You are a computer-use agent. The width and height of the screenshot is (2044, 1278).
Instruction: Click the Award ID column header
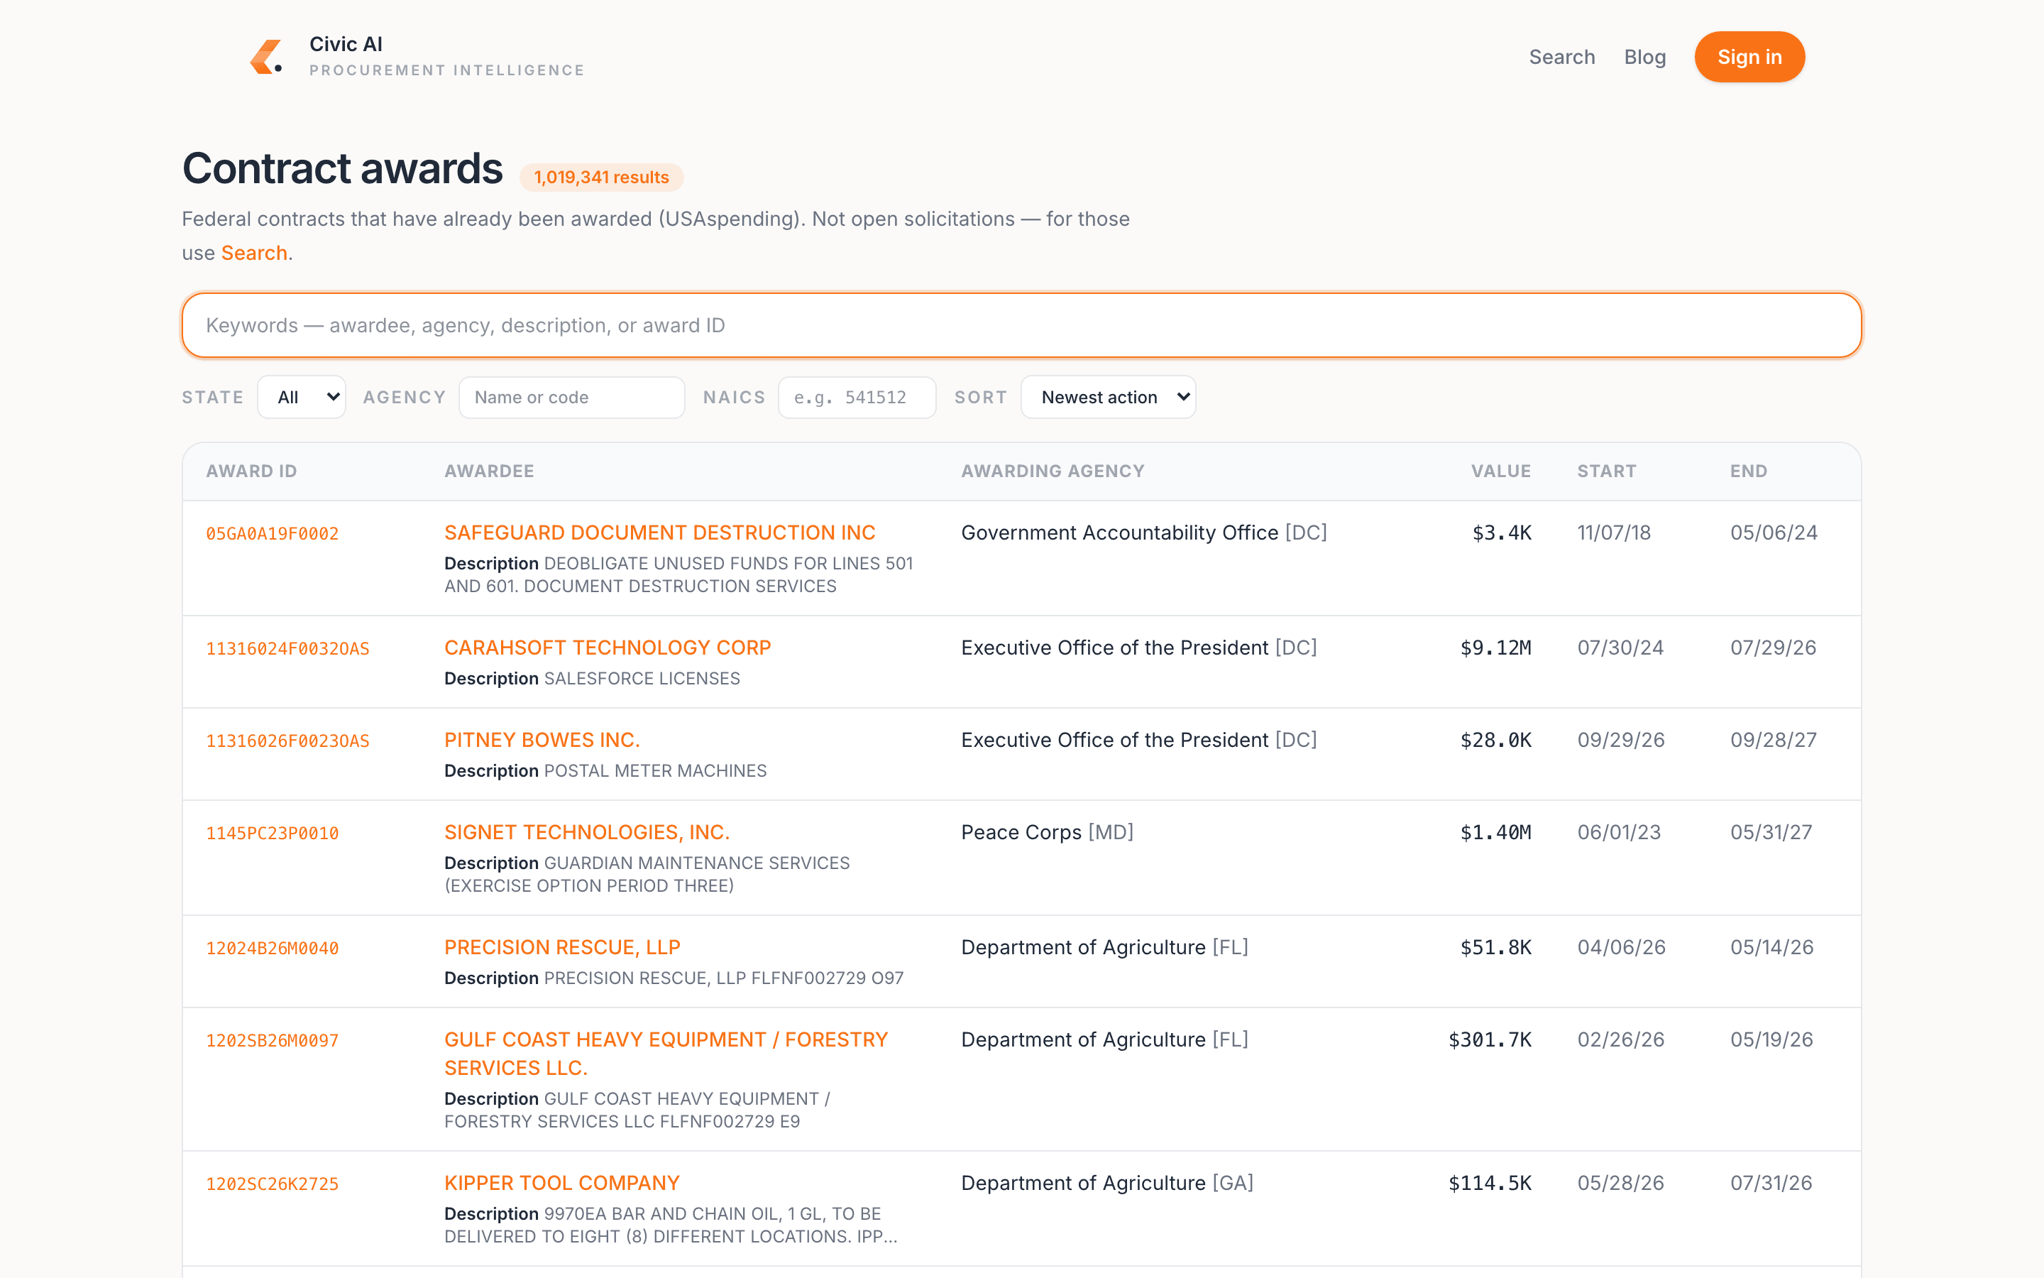[251, 471]
